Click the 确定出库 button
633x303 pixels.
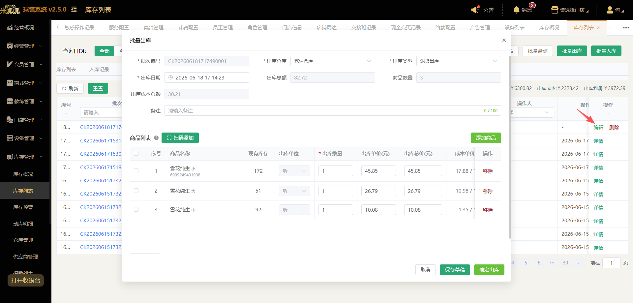click(x=489, y=270)
